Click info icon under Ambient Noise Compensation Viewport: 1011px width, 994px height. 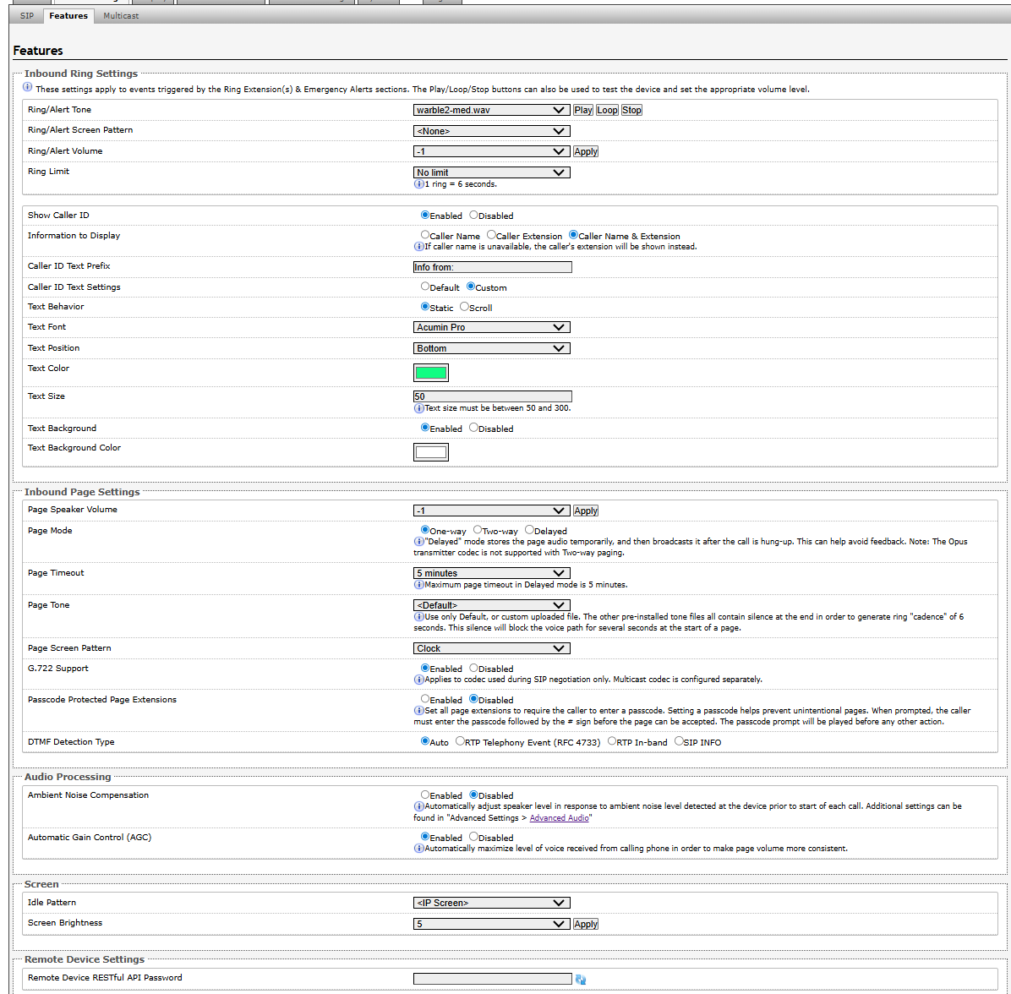tap(418, 806)
